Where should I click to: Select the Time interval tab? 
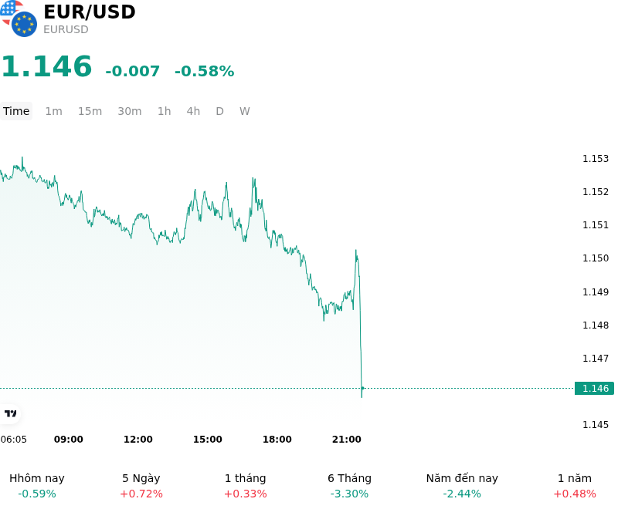16,111
